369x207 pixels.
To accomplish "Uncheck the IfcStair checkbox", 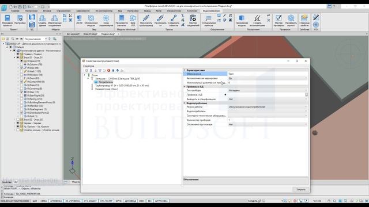I will (22, 92).
